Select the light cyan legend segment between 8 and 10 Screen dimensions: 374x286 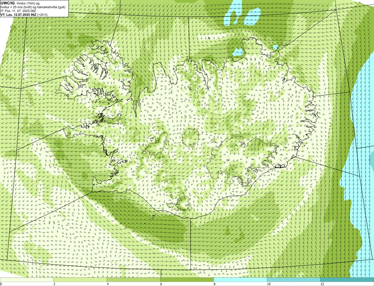coord(240,280)
